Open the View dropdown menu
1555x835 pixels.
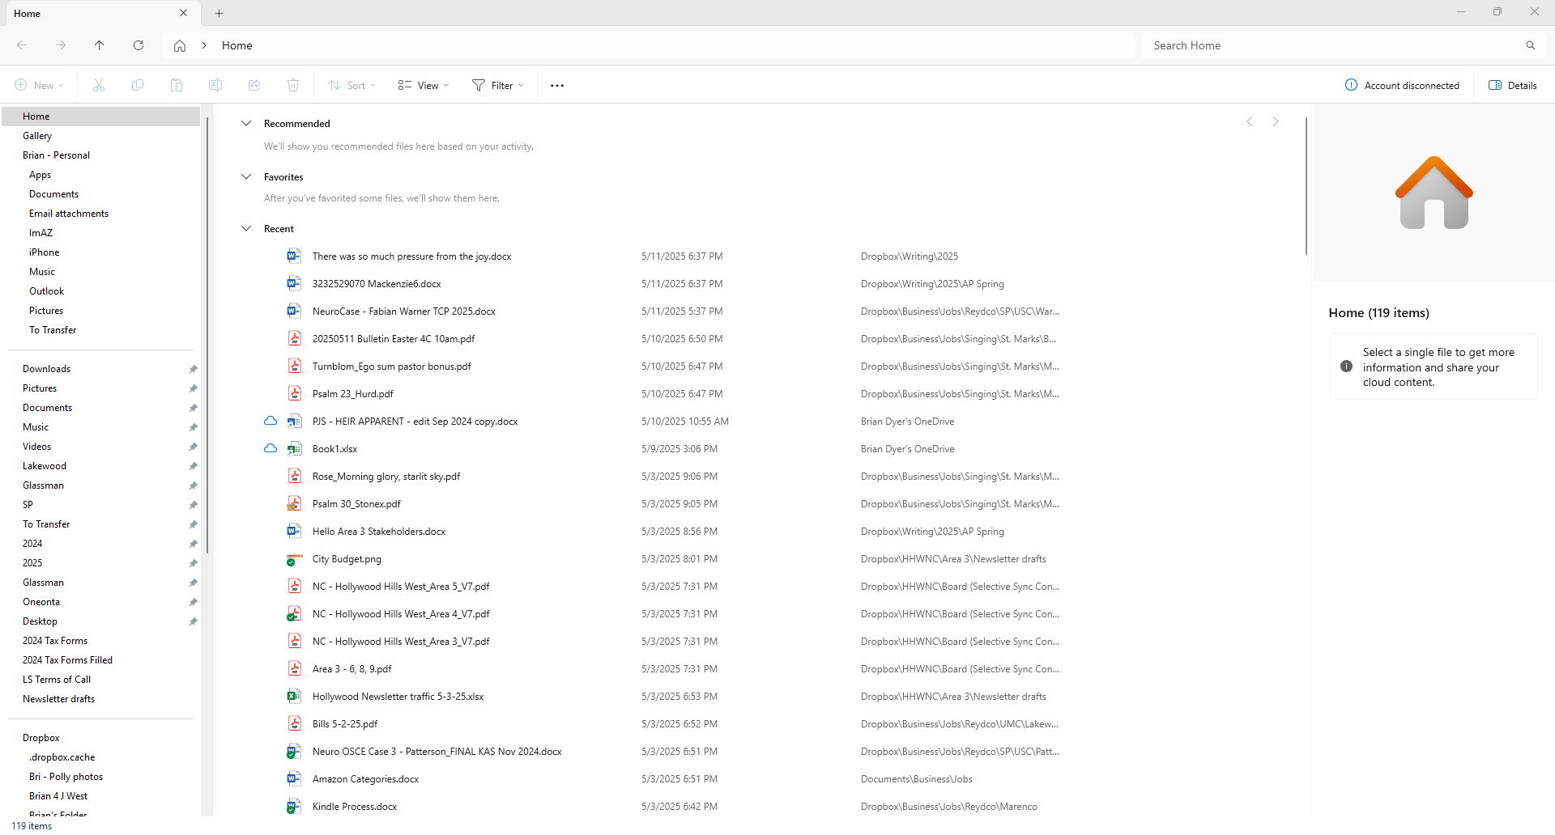click(x=422, y=85)
